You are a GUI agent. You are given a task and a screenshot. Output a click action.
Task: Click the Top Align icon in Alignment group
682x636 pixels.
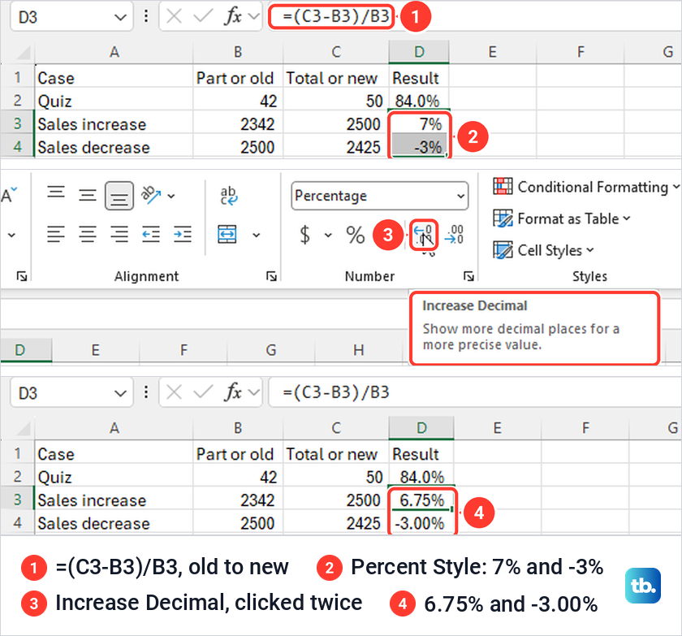pos(56,193)
